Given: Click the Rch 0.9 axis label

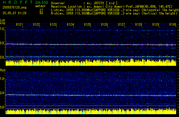Looking at the screenshot, I should [x=2, y=93].
